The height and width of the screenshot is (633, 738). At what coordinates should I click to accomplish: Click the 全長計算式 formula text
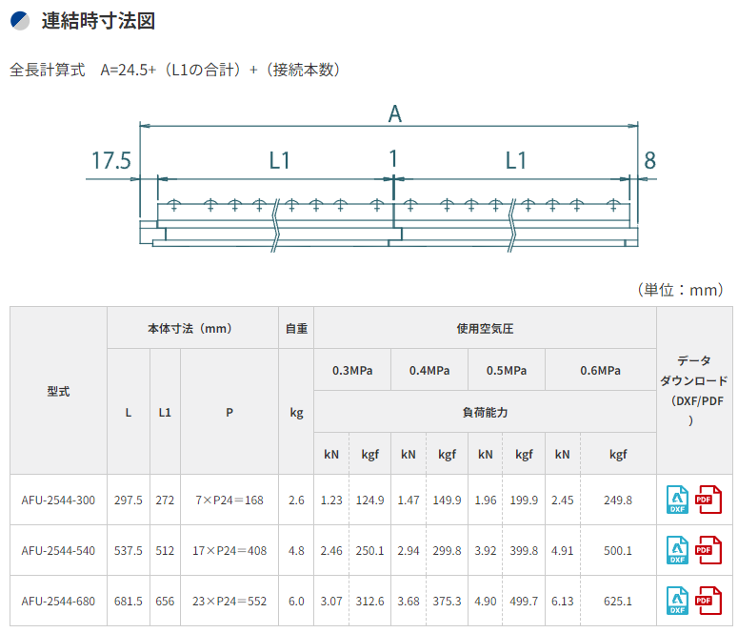[174, 70]
